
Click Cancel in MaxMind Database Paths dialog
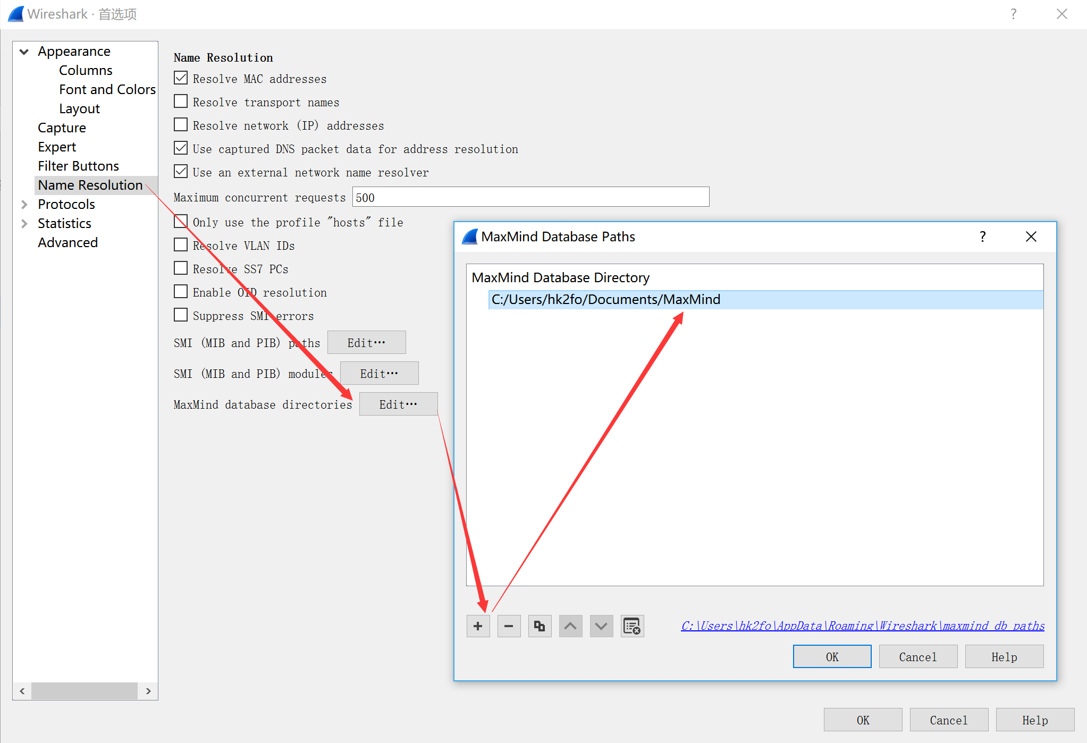tap(918, 657)
